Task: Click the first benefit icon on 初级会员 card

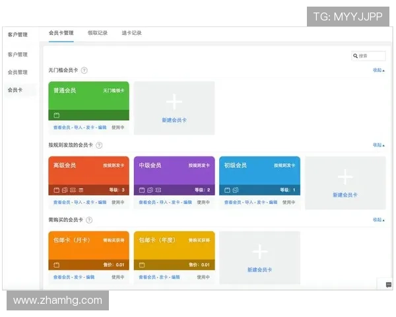Action: (x=227, y=190)
